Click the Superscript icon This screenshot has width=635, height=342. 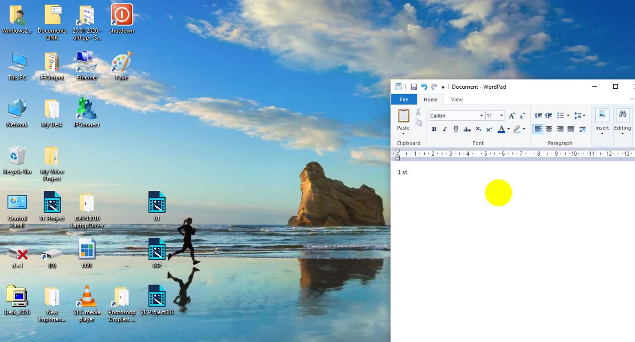tap(489, 129)
